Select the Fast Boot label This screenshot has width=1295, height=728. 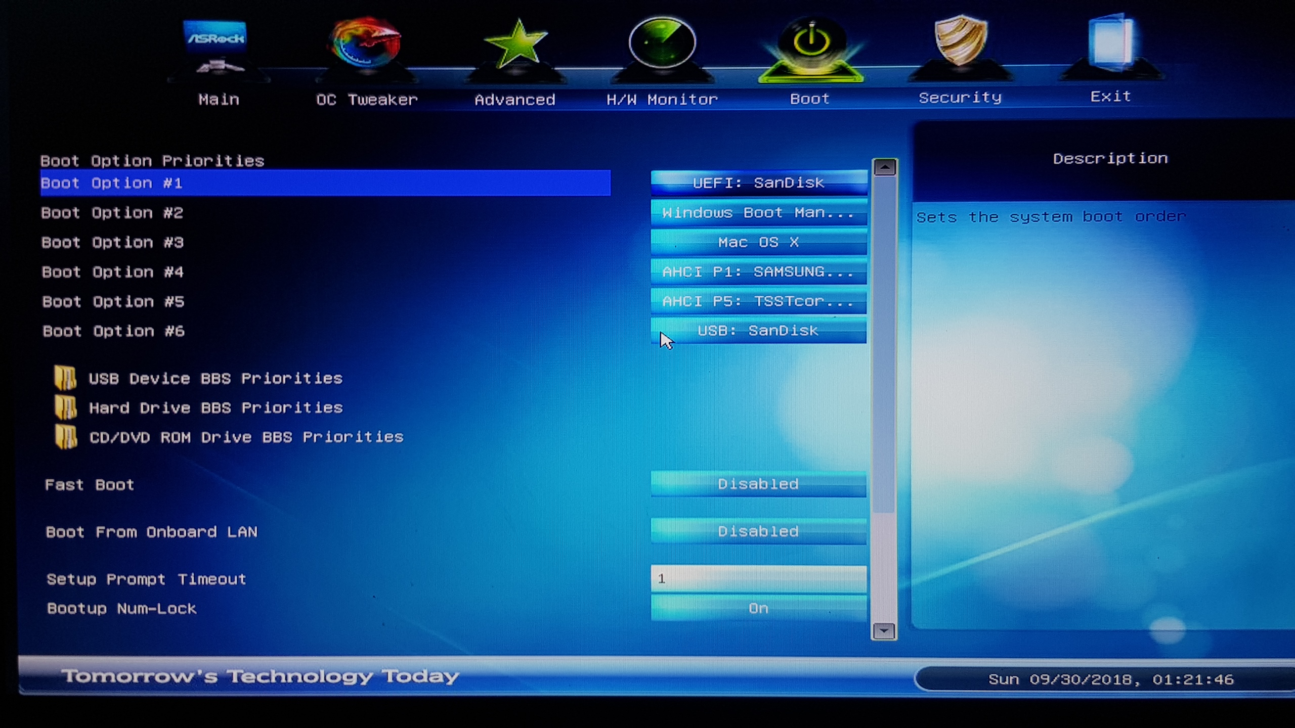point(90,485)
